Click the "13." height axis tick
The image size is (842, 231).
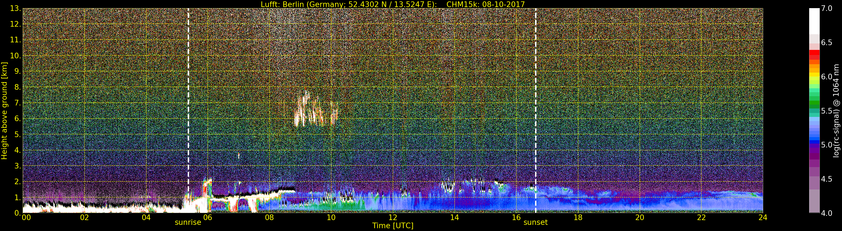point(15,8)
